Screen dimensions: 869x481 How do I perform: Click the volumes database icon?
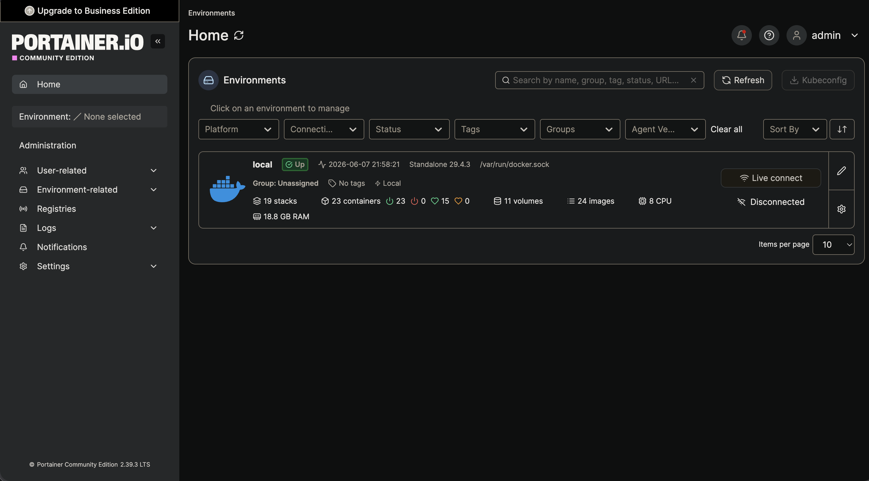coord(497,201)
